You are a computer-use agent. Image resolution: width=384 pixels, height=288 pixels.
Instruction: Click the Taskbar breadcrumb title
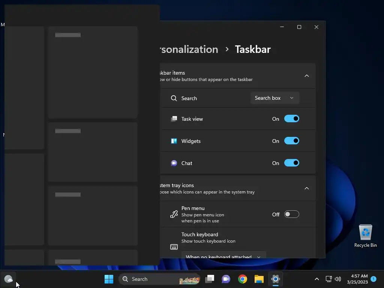pyautogui.click(x=253, y=49)
